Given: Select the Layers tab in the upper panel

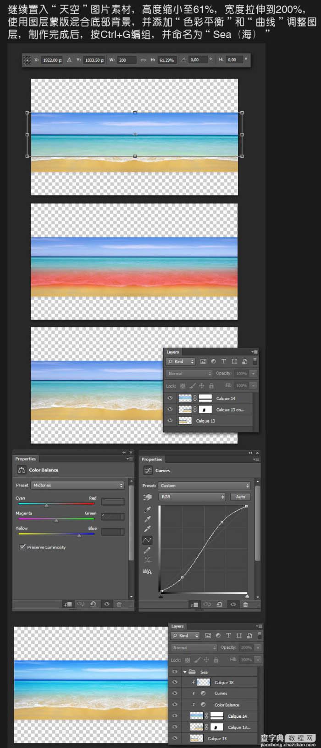Looking at the screenshot, I should tap(172, 352).
